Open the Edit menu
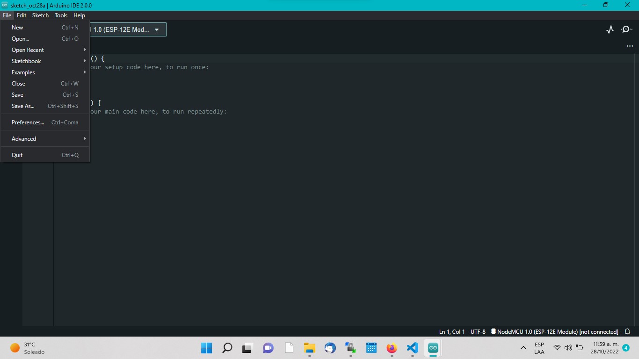This screenshot has width=639, height=359. pos(22,15)
